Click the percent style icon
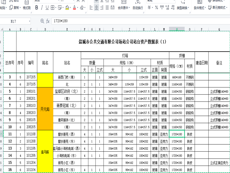 point(156,8)
